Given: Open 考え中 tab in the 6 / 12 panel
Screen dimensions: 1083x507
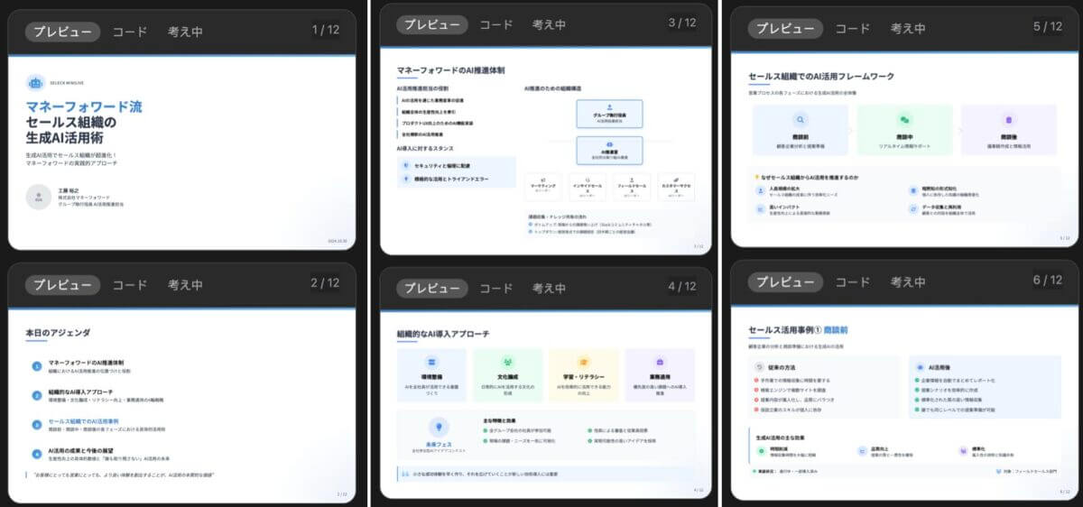Looking at the screenshot, I should coord(908,281).
